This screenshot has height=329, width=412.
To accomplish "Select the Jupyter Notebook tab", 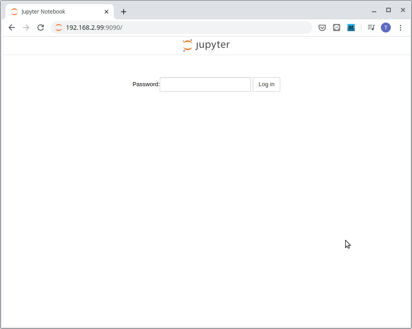I will (54, 12).
